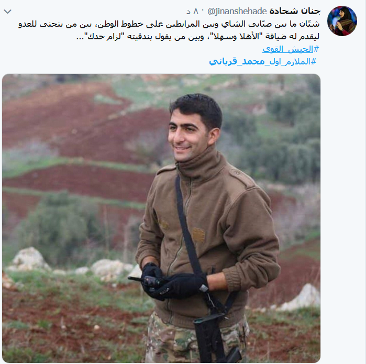Open the tweet options chevron menu
366x364 pixels.
[8, 11]
